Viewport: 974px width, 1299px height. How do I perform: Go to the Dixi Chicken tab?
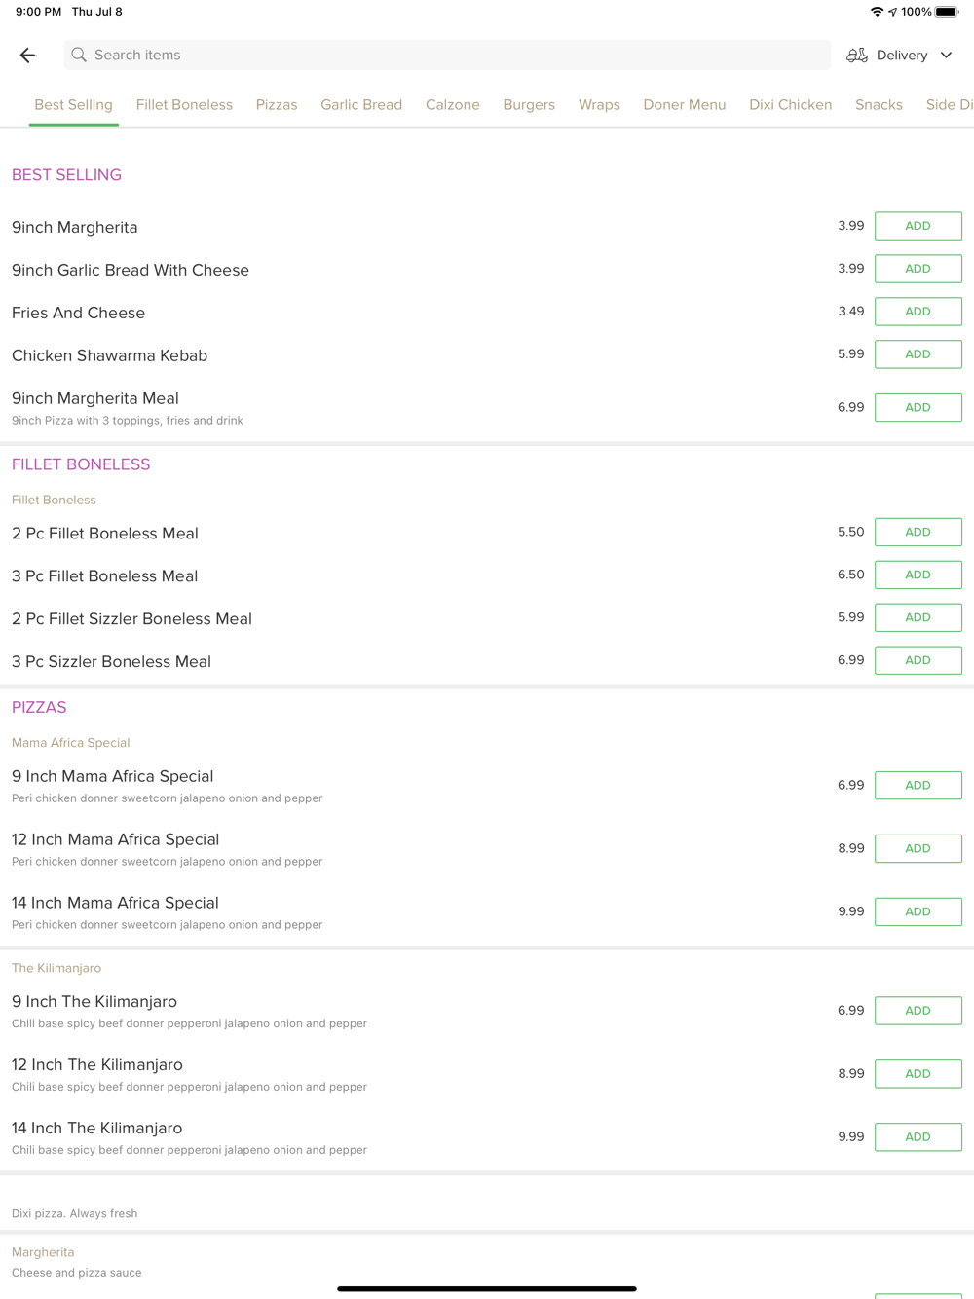pos(791,105)
